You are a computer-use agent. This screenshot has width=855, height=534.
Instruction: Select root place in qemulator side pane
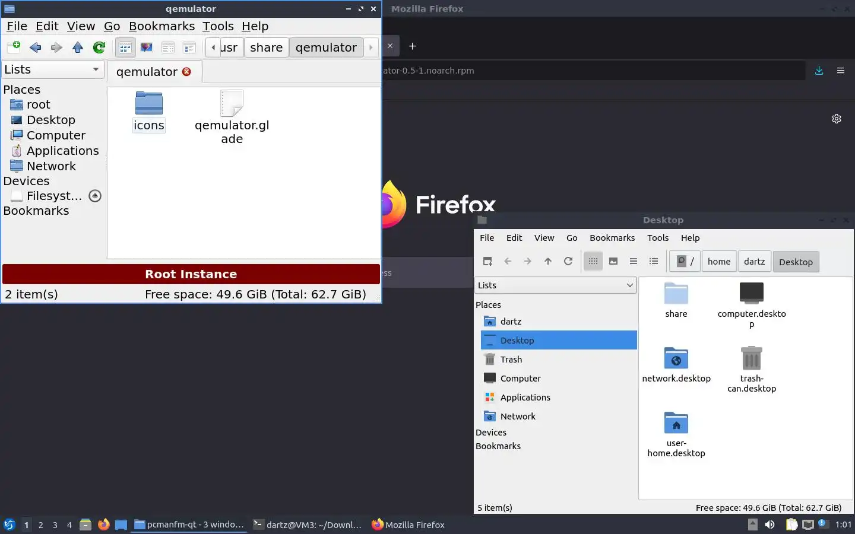38,104
